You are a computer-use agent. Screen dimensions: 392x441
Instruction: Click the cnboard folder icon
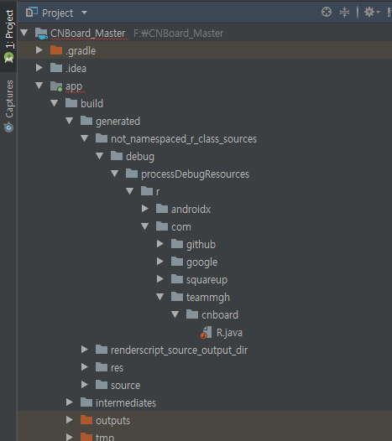192,314
